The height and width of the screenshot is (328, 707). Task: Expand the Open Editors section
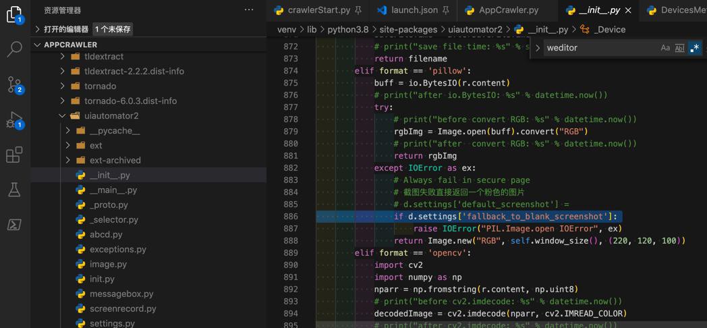click(37, 29)
